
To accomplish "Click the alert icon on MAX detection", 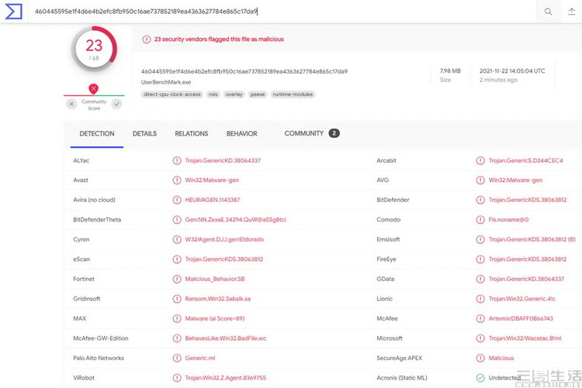I will [x=177, y=318].
